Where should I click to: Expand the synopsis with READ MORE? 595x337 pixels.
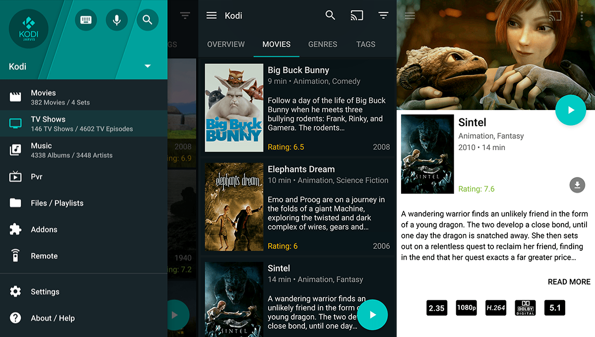pyautogui.click(x=569, y=281)
